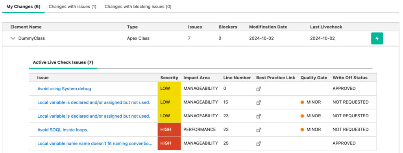Select the My Changes tab

click(x=23, y=6)
